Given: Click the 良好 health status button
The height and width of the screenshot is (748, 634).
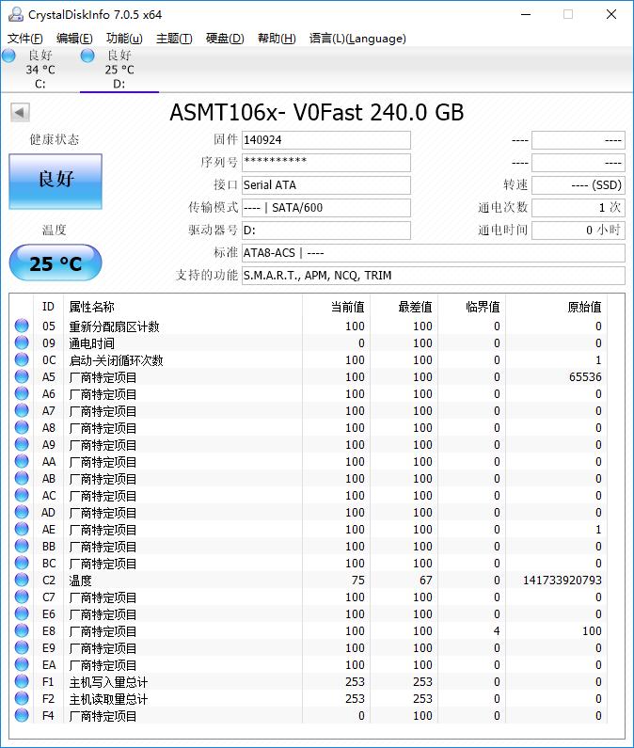Looking at the screenshot, I should (55, 181).
